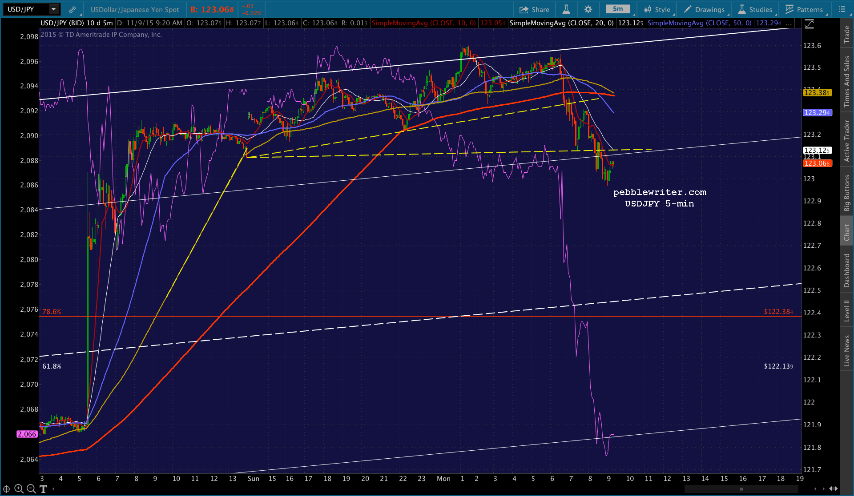
Task: Select the text annotation T tool
Action: point(43,489)
